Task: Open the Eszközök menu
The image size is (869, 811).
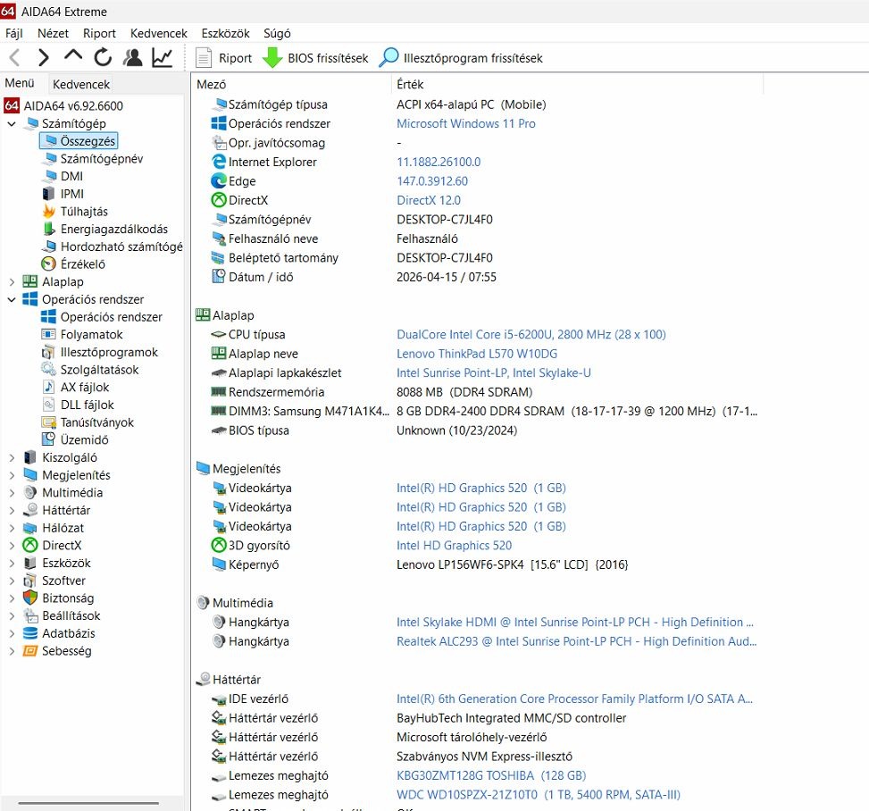Action: 226,33
